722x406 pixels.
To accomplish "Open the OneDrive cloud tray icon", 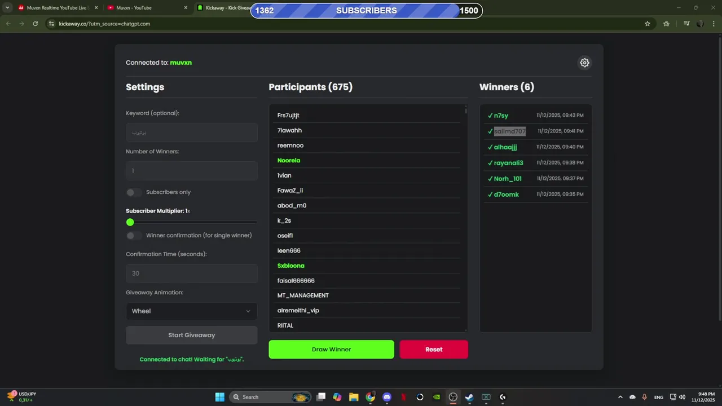I will click(x=632, y=397).
